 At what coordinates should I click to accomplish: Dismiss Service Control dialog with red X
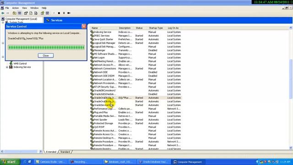84,27
